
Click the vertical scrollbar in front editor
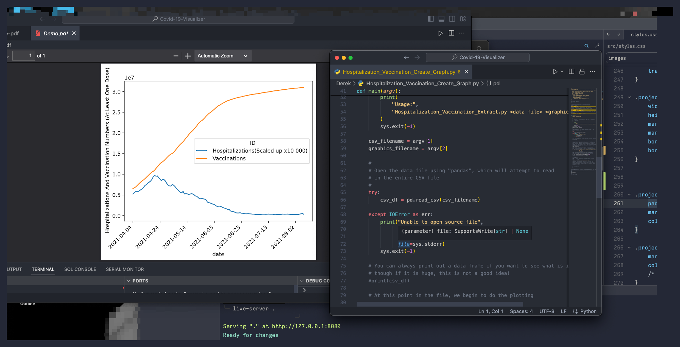[599, 177]
